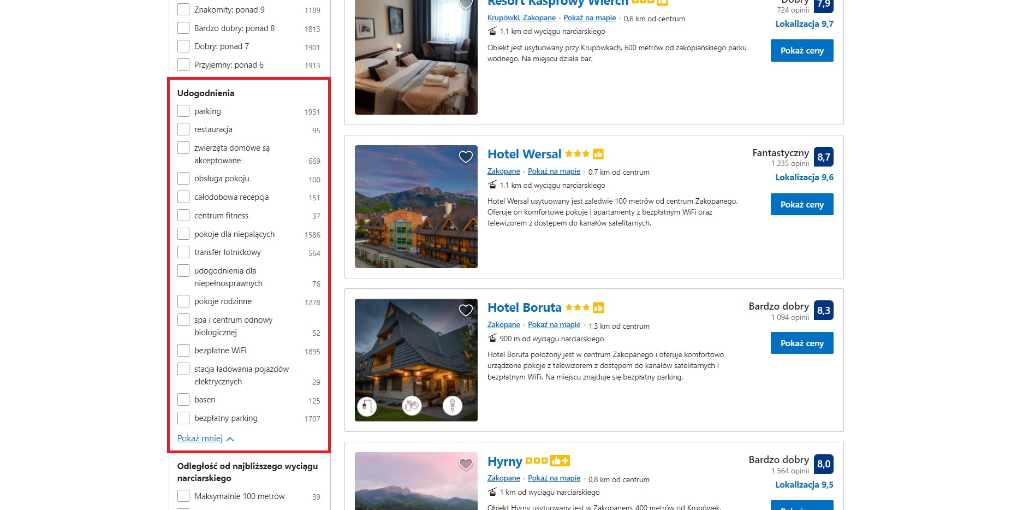Select całodobowa recepcja filter
This screenshot has width=1023, height=510.
pyautogui.click(x=183, y=197)
